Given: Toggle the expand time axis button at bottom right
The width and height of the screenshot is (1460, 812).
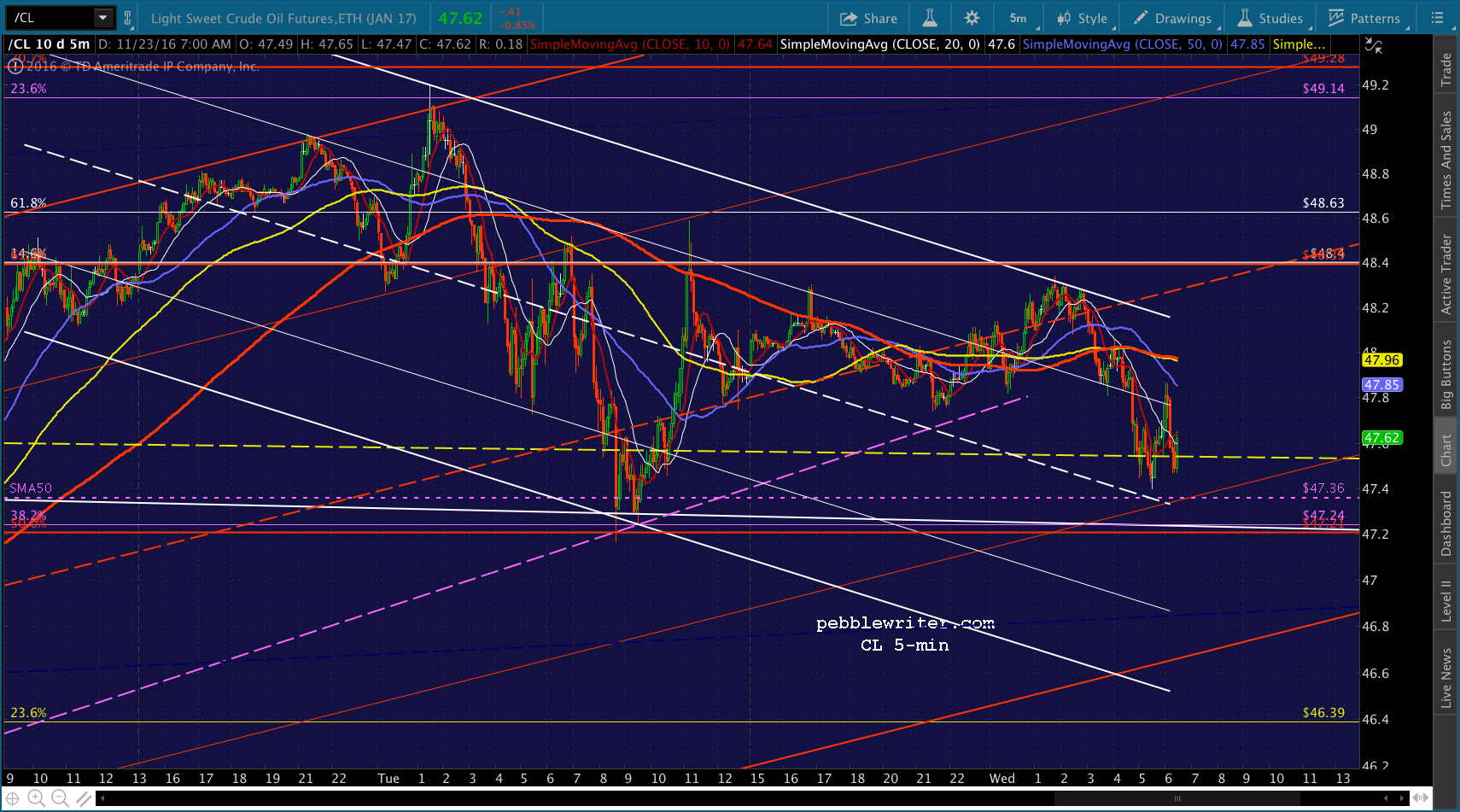Looking at the screenshot, I should tap(1421, 798).
